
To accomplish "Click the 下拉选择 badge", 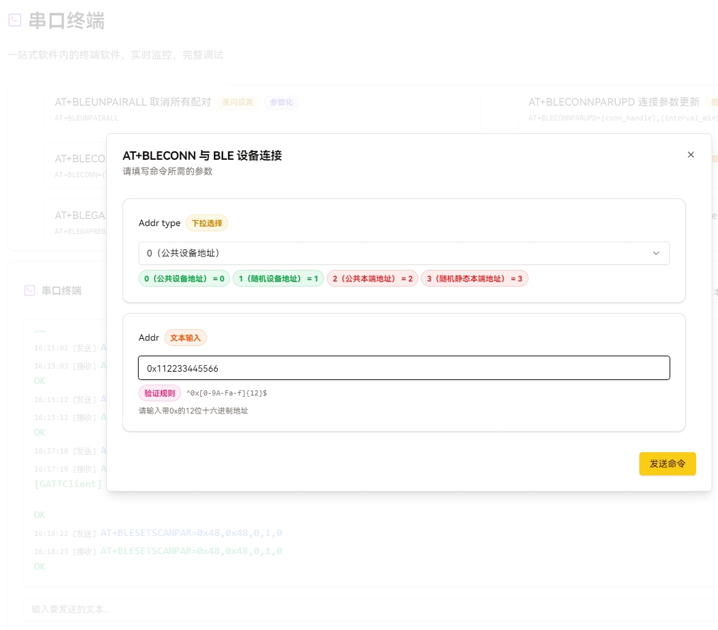I will (x=206, y=224).
